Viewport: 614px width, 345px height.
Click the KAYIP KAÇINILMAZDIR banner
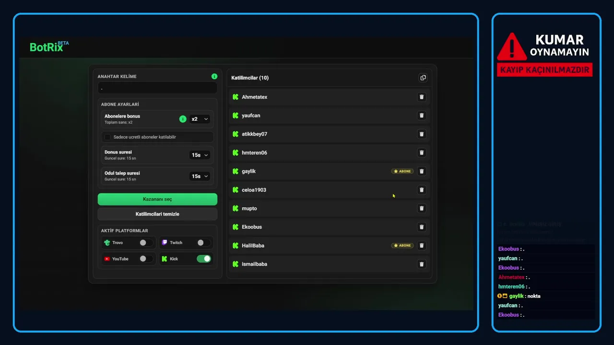tap(544, 69)
